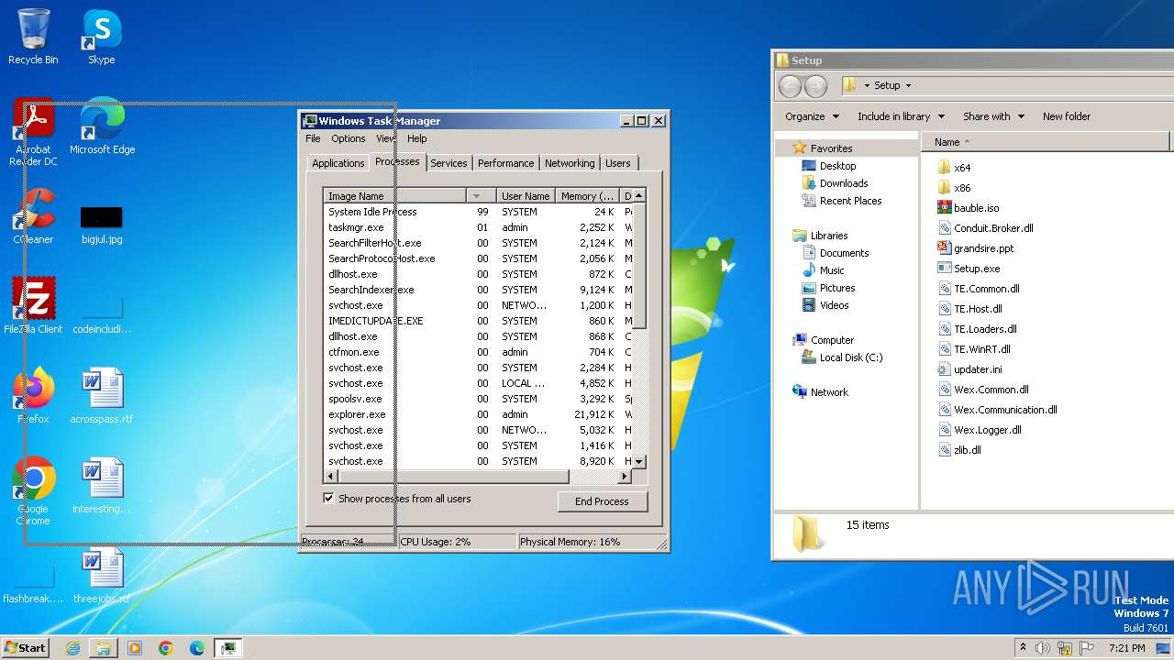
Task: Select bauble.iso file in Setup window
Action: point(969,208)
